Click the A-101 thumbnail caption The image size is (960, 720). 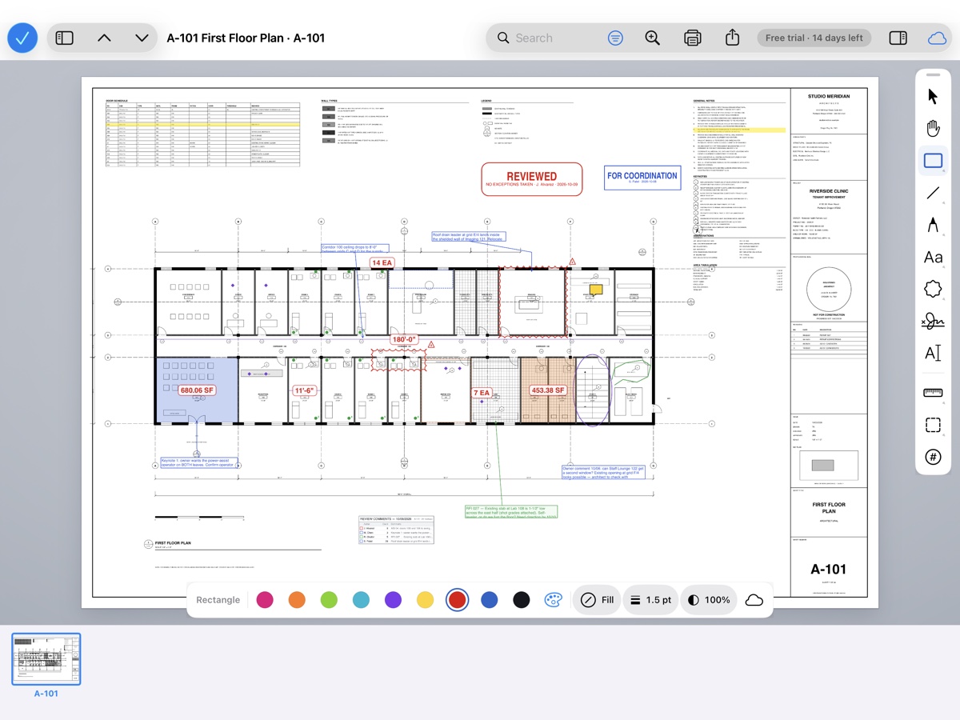pos(46,694)
